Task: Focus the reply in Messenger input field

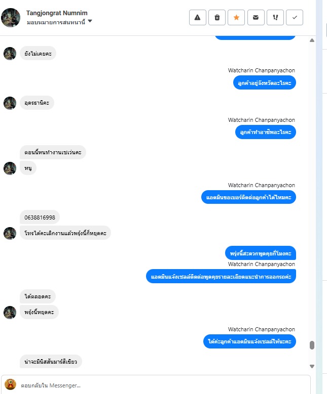Action: click(164, 385)
